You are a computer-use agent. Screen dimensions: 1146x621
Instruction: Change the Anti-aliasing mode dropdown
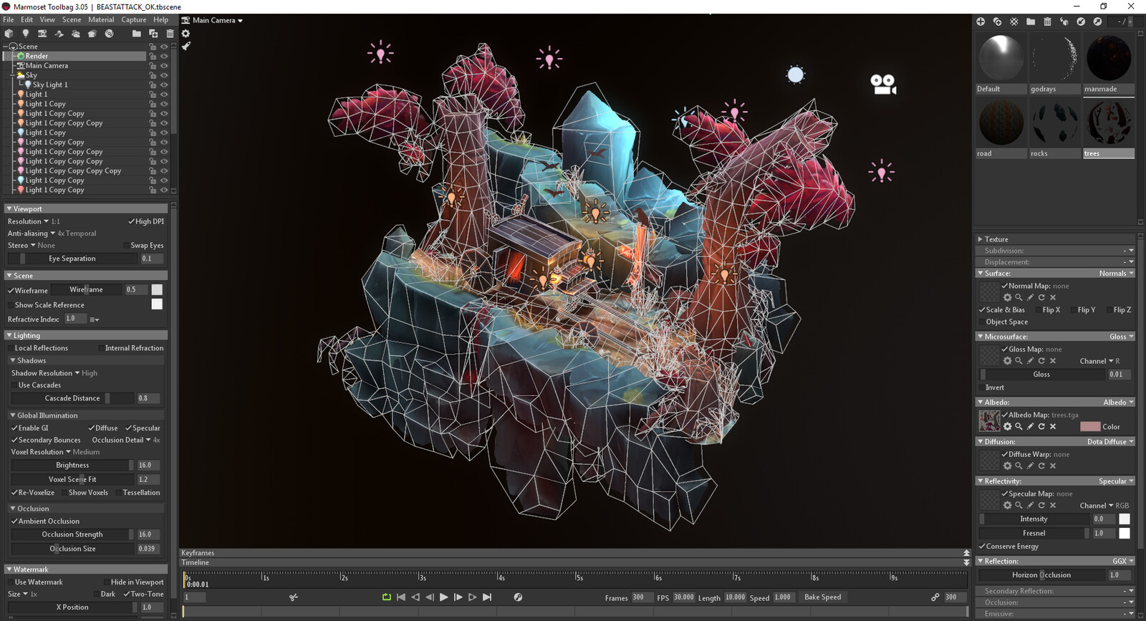pyautogui.click(x=32, y=234)
